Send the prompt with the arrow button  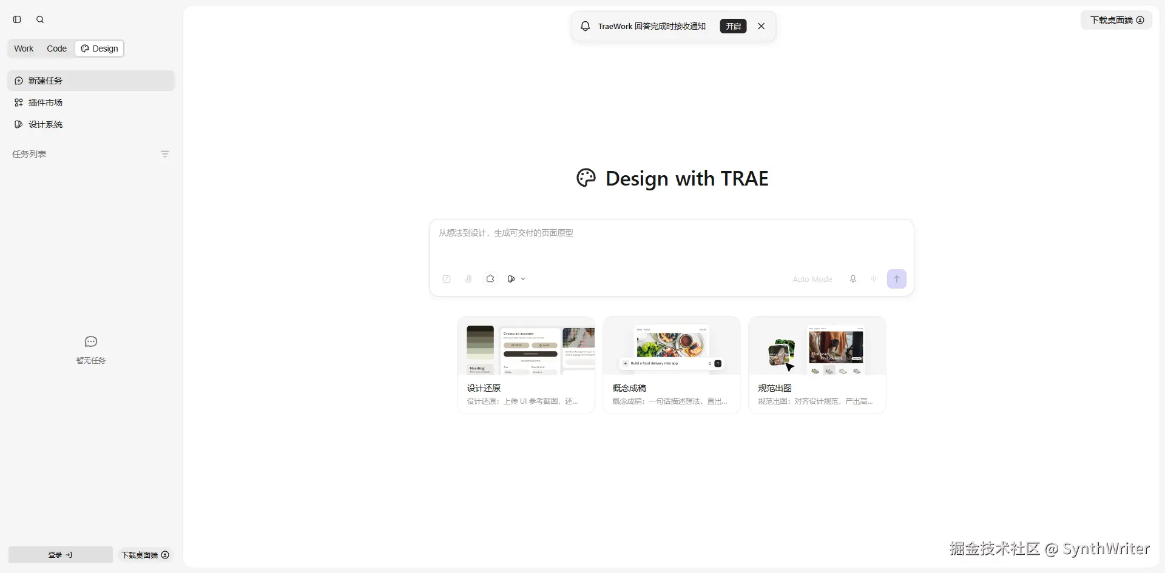(896, 279)
